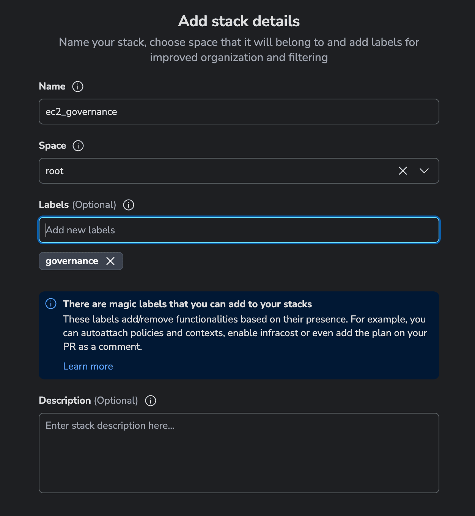The image size is (475, 516).
Task: Click the Name field label
Action: click(x=52, y=87)
